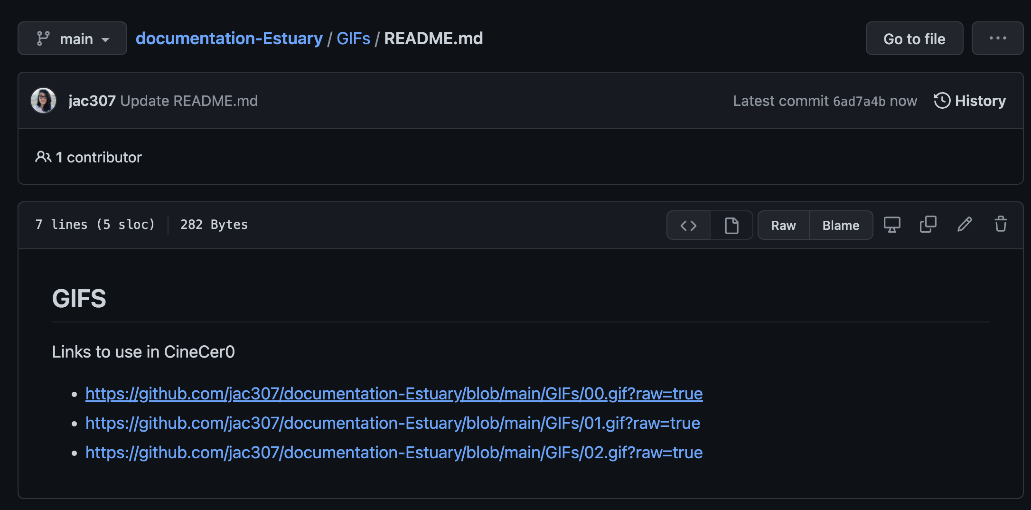Image resolution: width=1031 pixels, height=510 pixels.
Task: Open the documentation-Estuary repository link
Action: pyautogui.click(x=229, y=38)
